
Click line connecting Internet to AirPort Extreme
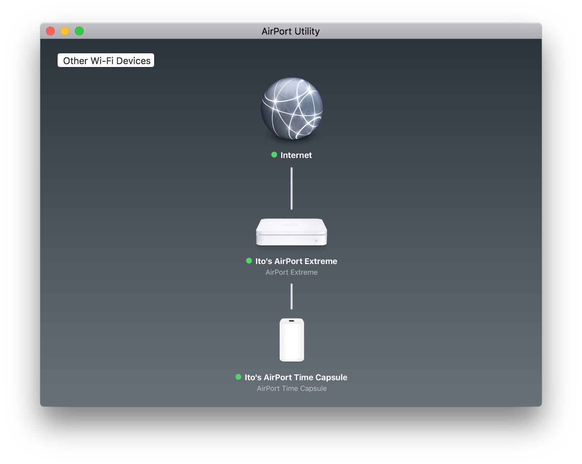(x=291, y=188)
